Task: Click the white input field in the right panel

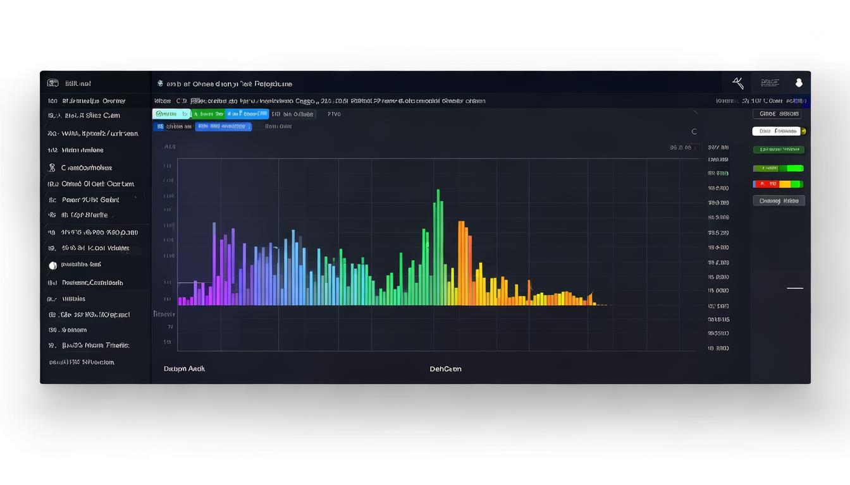Action: pos(776,131)
